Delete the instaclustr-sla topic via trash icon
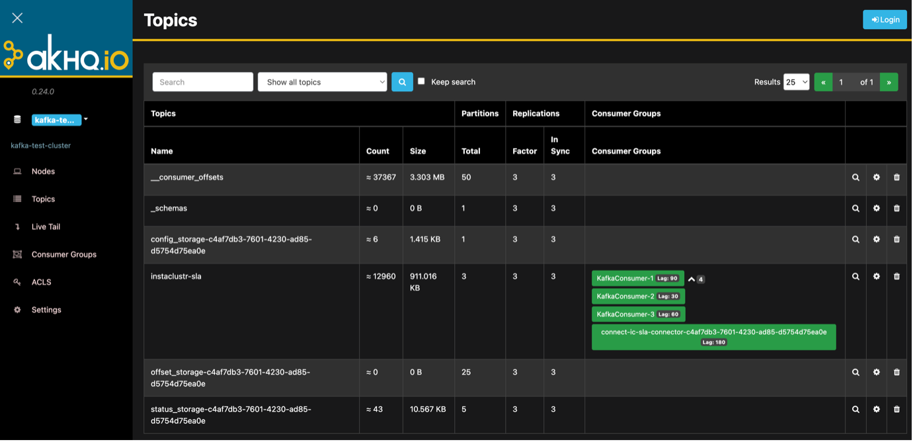This screenshot has width=915, height=442. pyautogui.click(x=896, y=277)
